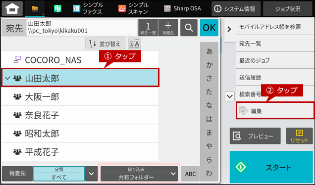Jump to か in the index

209,65
